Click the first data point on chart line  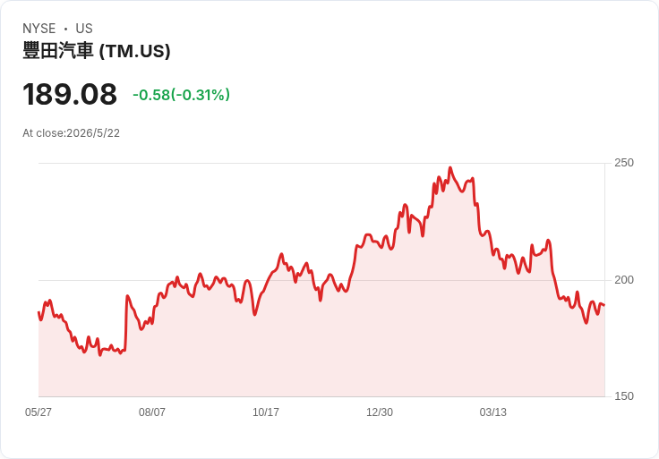(39, 312)
